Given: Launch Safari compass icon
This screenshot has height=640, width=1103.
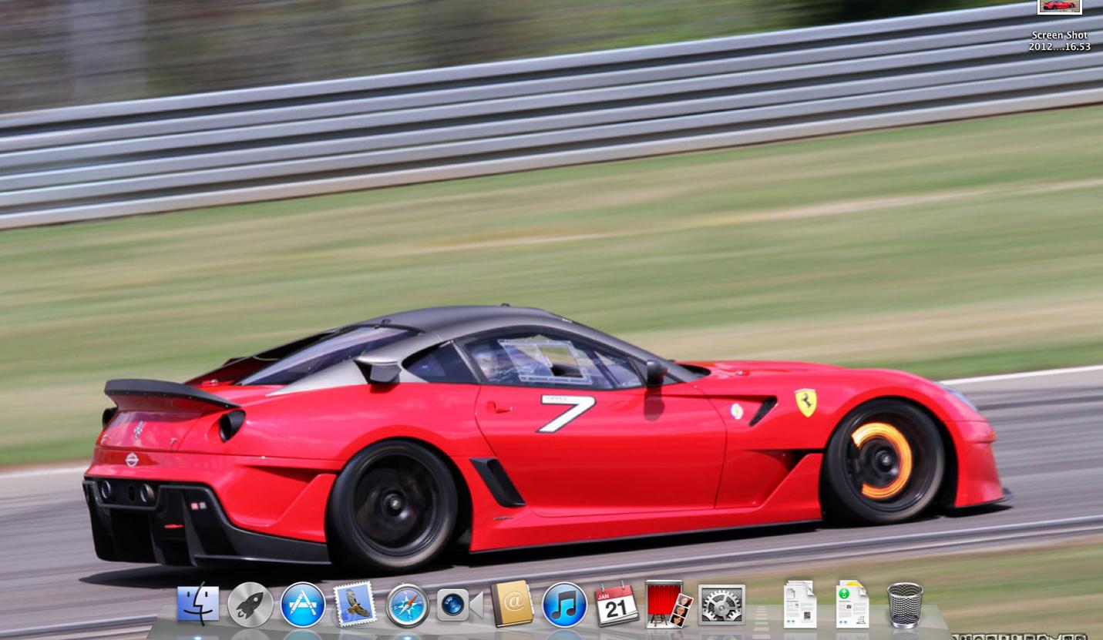Looking at the screenshot, I should click(407, 605).
